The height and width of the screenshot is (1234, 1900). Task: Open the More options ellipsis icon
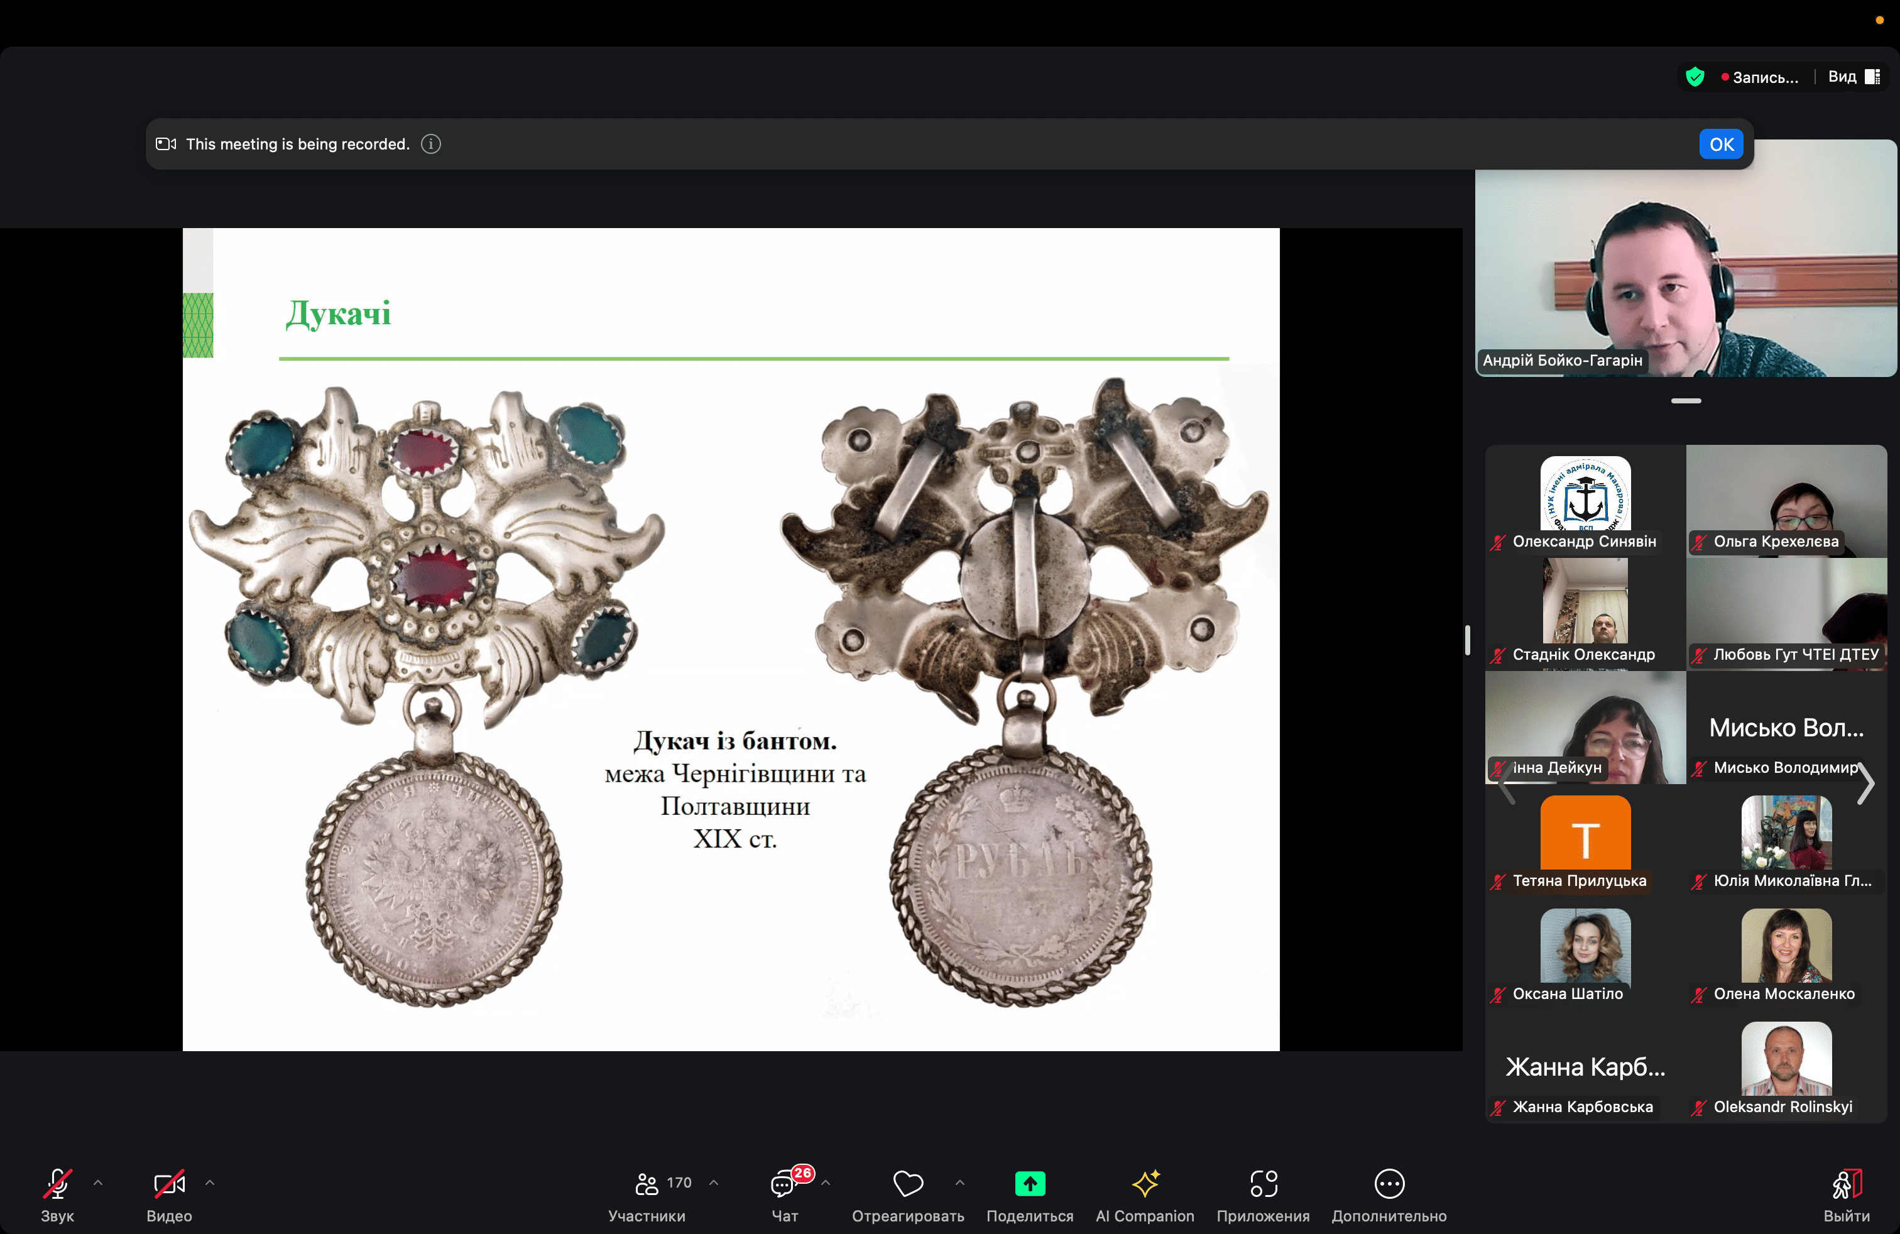click(x=1389, y=1184)
